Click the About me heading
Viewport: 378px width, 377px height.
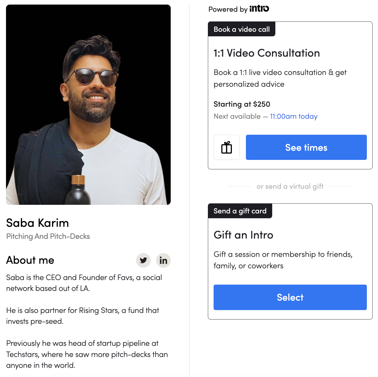(x=30, y=260)
